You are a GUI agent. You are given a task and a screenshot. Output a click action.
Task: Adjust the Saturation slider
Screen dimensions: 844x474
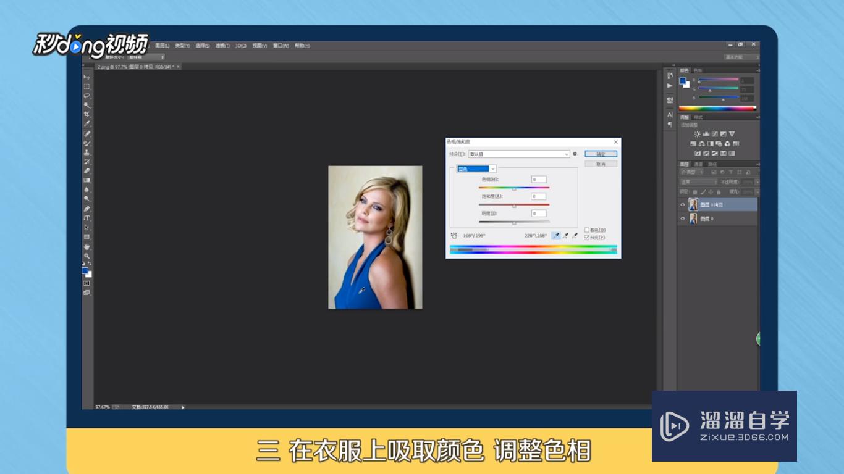click(x=514, y=206)
